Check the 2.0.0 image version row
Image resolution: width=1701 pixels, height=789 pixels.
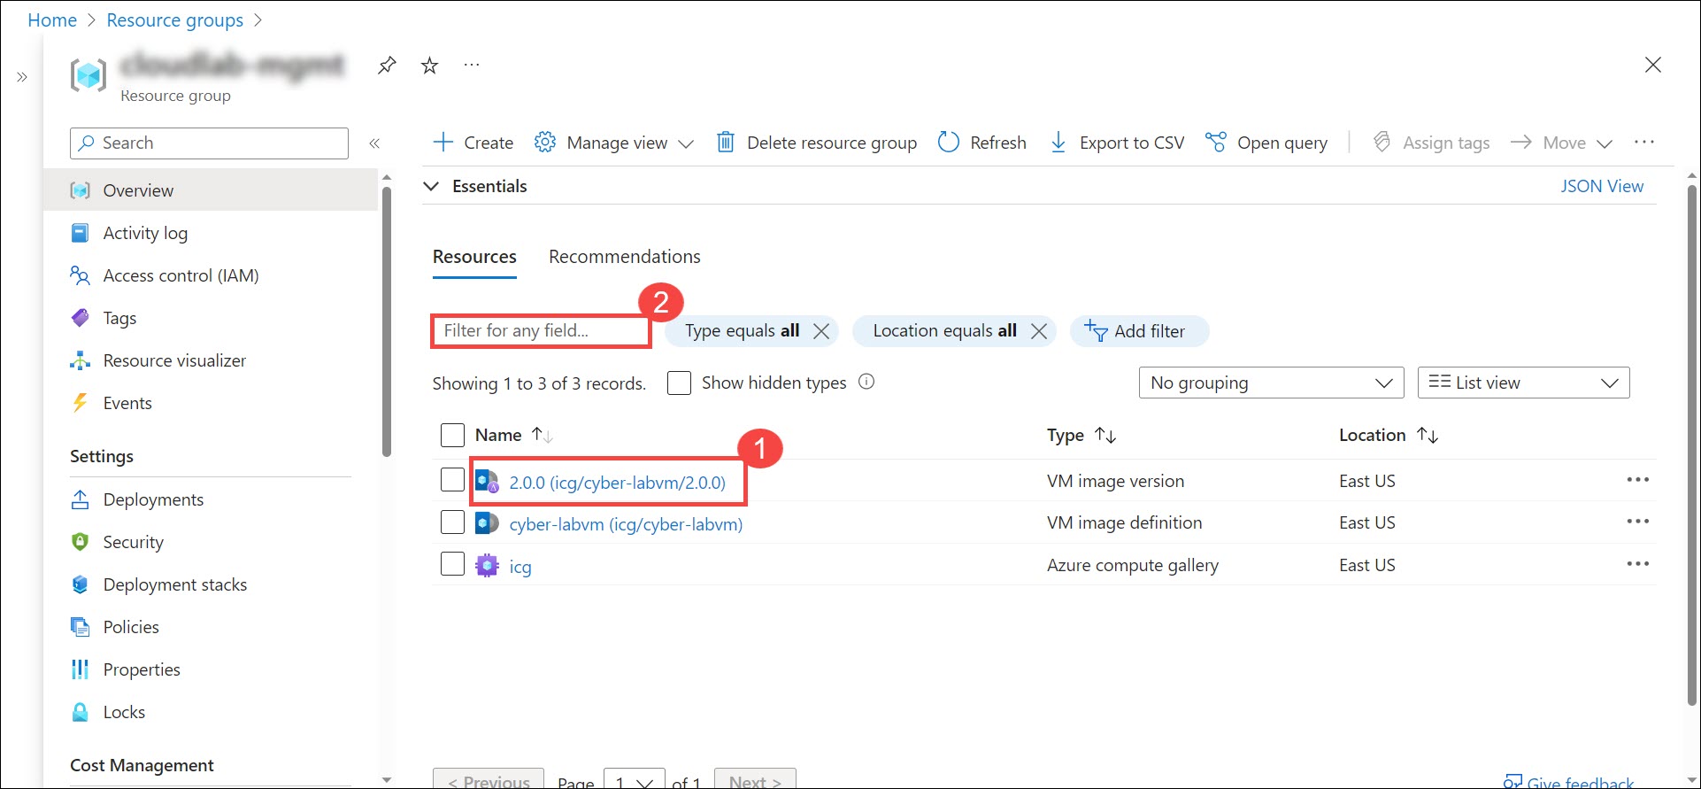[452, 480]
